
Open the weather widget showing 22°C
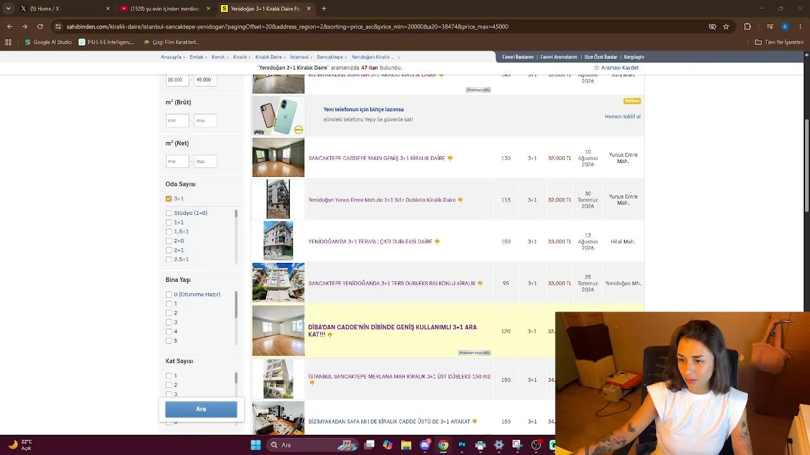coord(20,445)
